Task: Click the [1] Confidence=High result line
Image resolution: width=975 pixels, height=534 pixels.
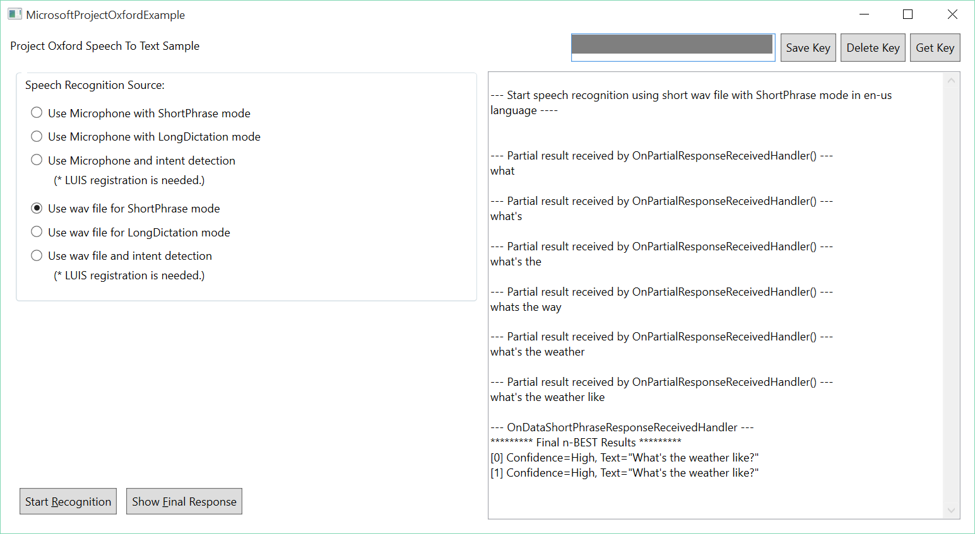Action: click(625, 473)
